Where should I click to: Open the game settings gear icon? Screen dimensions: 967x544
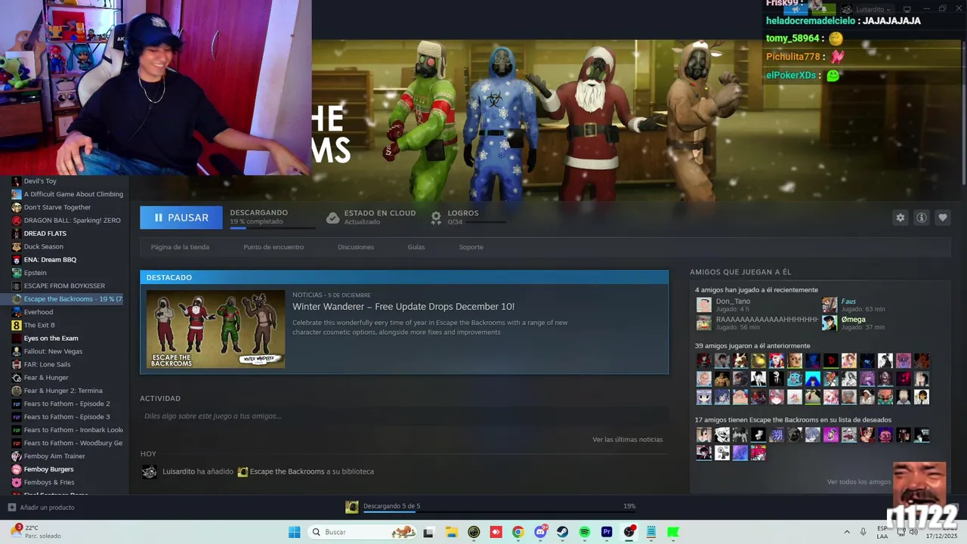[x=900, y=218]
